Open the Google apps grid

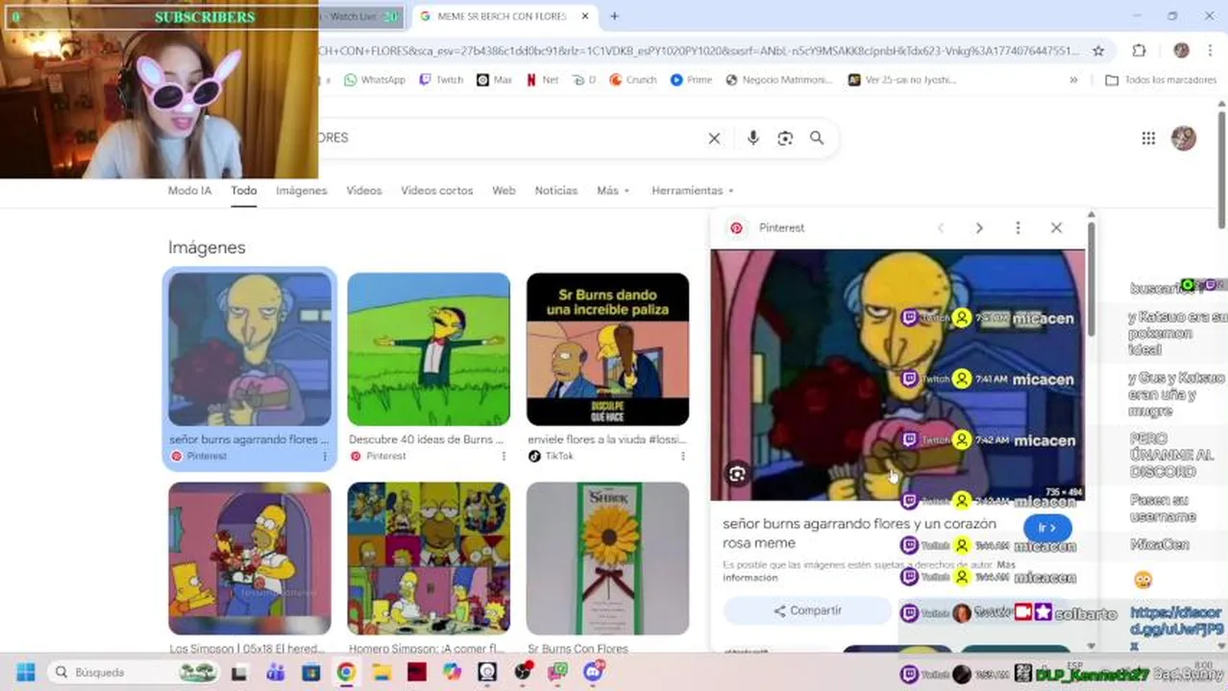(1148, 138)
